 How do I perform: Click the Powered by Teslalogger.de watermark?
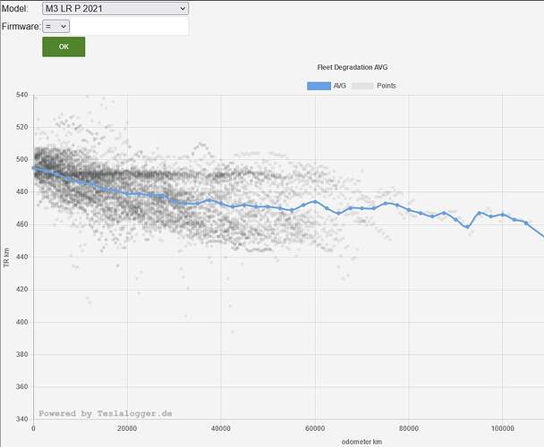click(106, 413)
